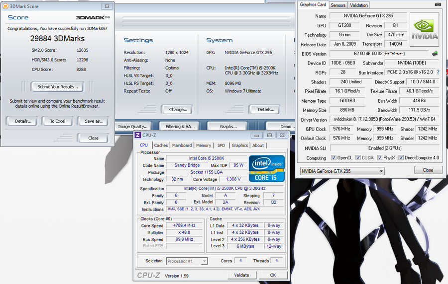Click the CPU-Z Multiplier value x 48.0
The width and height of the screenshot is (448, 284).
pyautogui.click(x=184, y=232)
